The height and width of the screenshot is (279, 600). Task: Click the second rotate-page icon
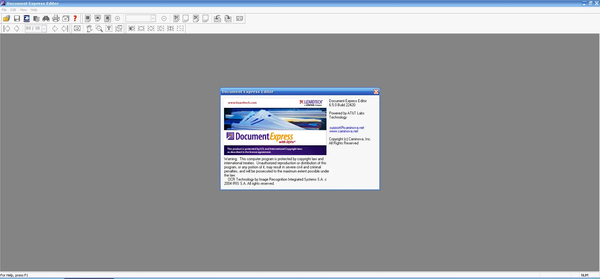[x=196, y=19]
